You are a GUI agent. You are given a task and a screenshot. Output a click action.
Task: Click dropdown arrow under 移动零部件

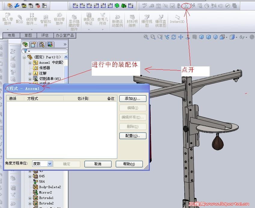59,29
